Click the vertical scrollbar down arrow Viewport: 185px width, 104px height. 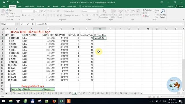[x=183, y=90]
